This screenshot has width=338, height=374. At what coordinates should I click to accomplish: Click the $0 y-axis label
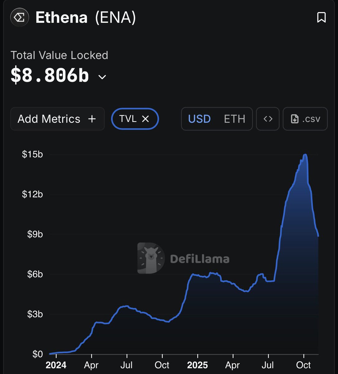tap(37, 354)
